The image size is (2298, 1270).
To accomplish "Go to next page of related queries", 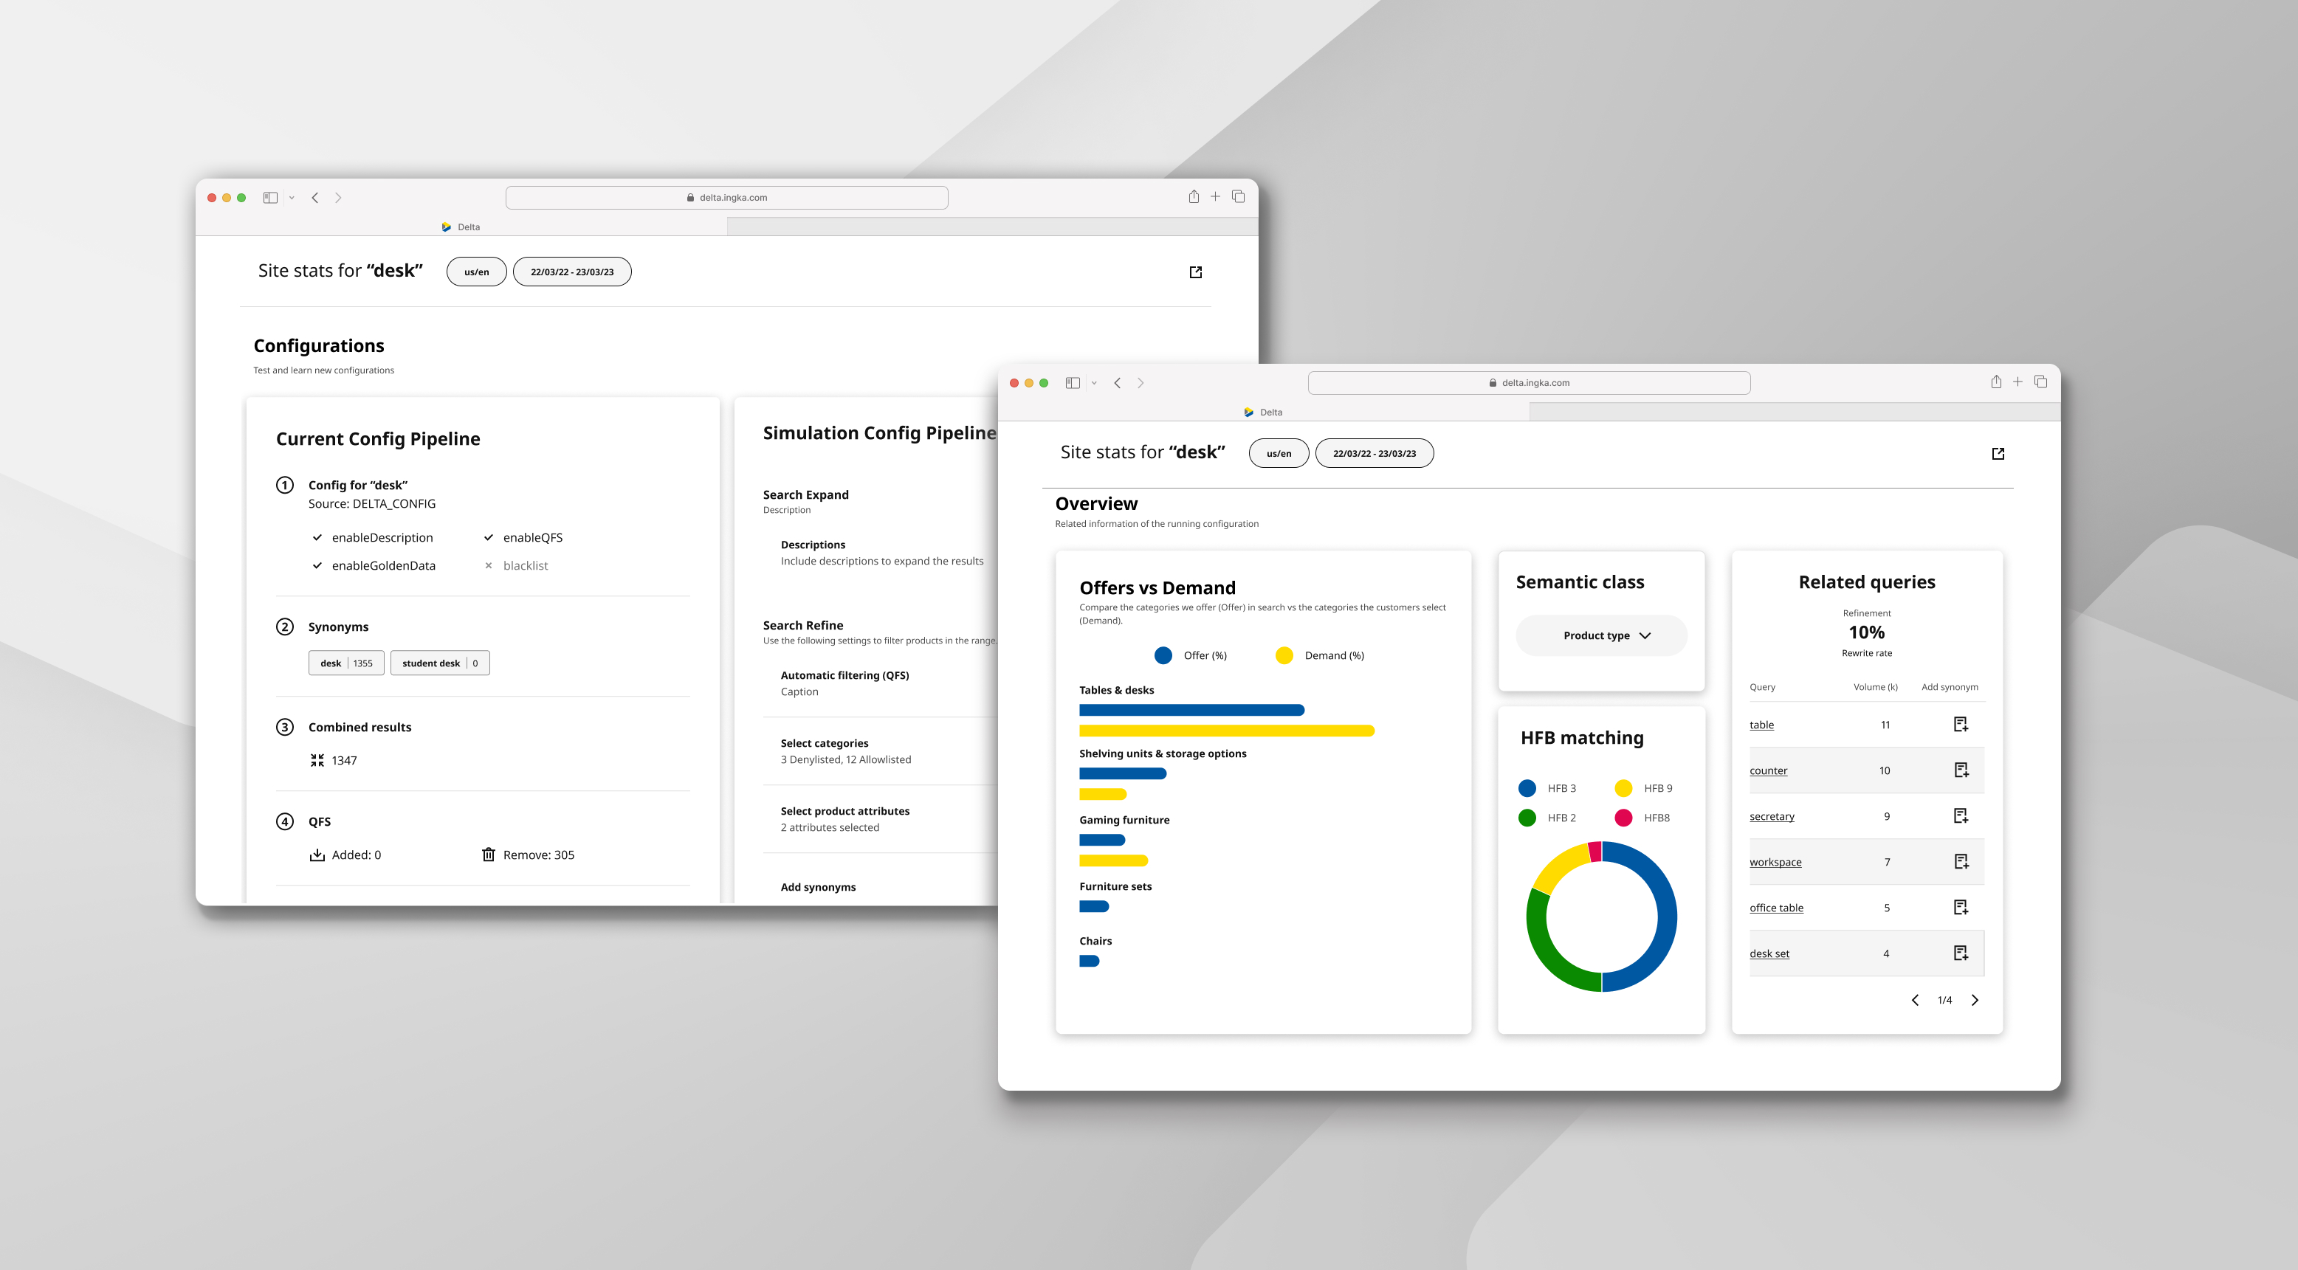I will tap(1974, 1000).
